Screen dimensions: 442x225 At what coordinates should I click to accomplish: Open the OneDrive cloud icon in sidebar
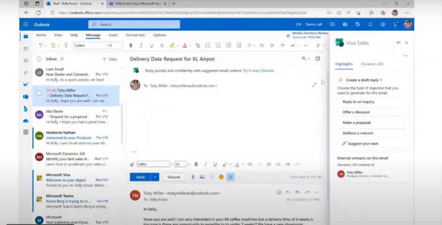(26, 121)
